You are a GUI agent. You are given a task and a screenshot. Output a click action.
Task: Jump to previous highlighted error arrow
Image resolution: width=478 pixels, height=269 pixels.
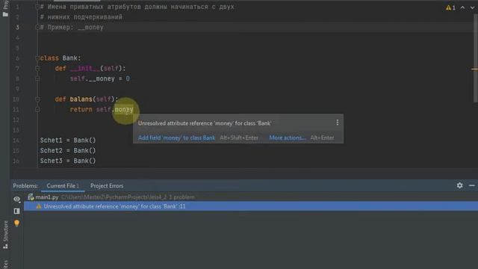tap(462, 7)
